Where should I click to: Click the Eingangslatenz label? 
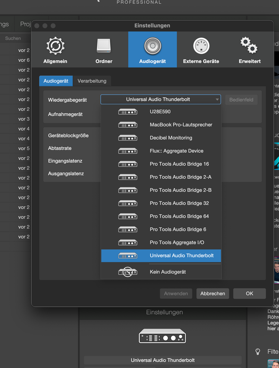(x=65, y=161)
